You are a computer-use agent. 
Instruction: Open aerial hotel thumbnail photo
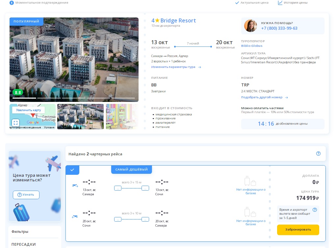80,117
